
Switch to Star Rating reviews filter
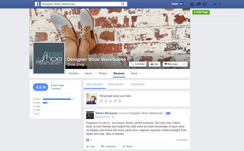[x=138, y=84]
